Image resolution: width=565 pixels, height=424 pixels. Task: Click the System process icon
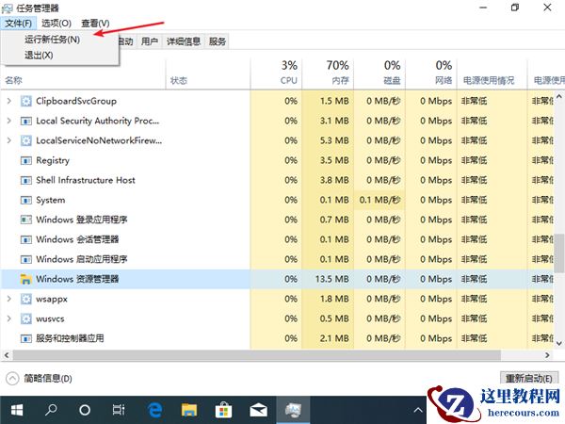click(26, 200)
